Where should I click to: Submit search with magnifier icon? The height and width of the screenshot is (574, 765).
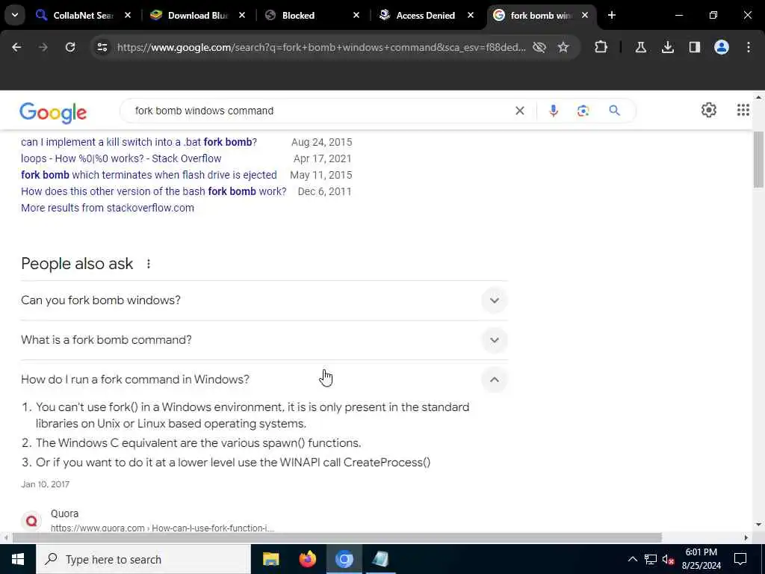coord(614,111)
